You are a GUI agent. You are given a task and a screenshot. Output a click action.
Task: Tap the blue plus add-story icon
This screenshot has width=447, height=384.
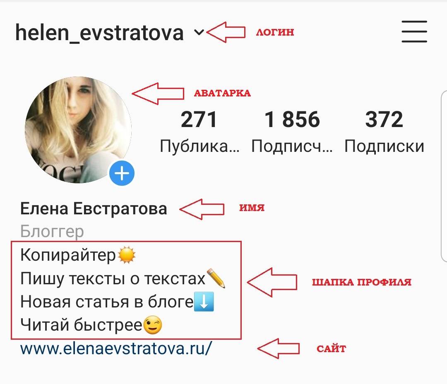(x=122, y=173)
